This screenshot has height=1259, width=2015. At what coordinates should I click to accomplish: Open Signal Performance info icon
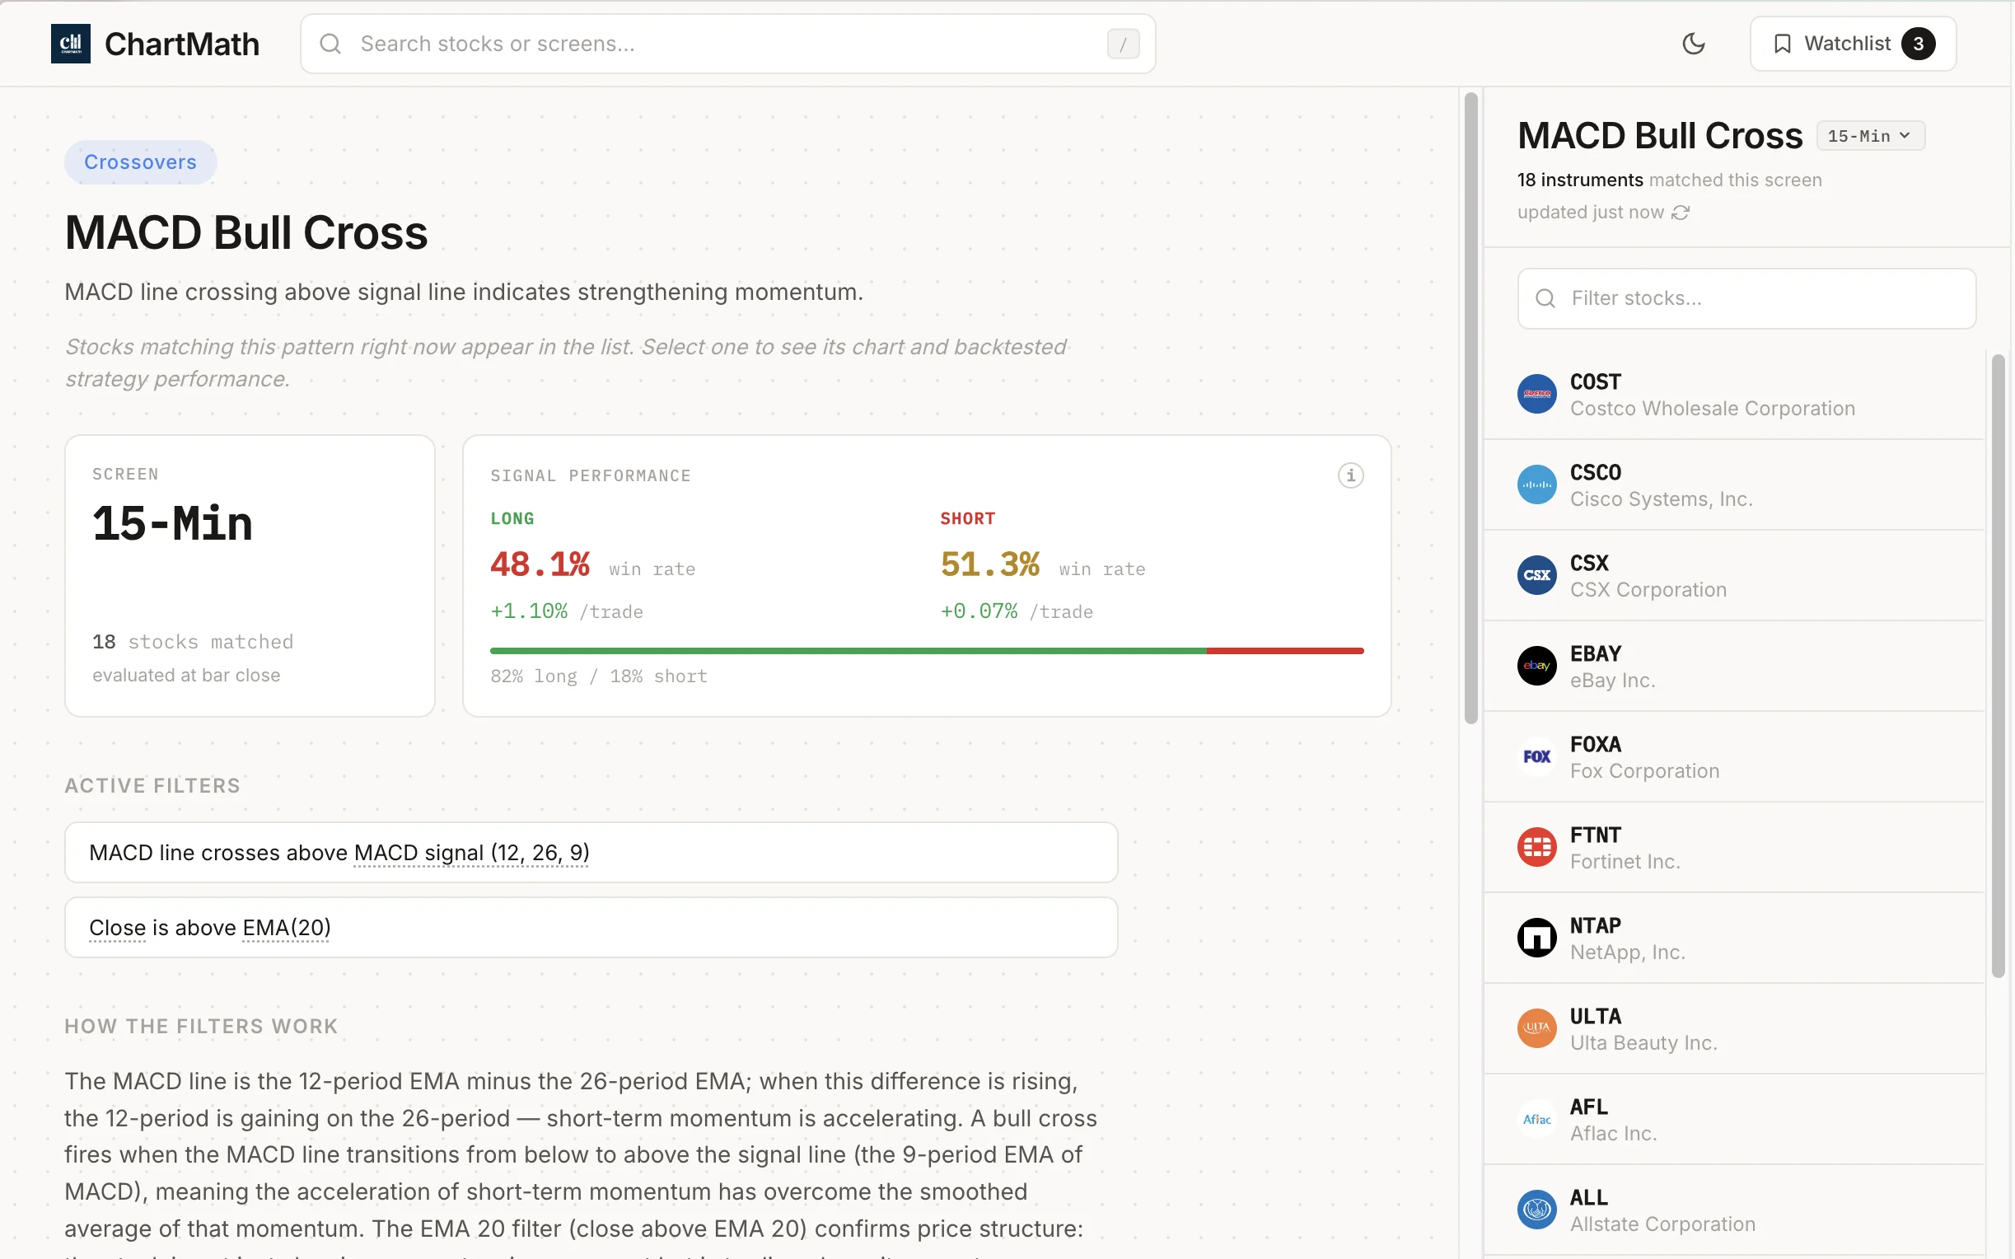[x=1350, y=475]
